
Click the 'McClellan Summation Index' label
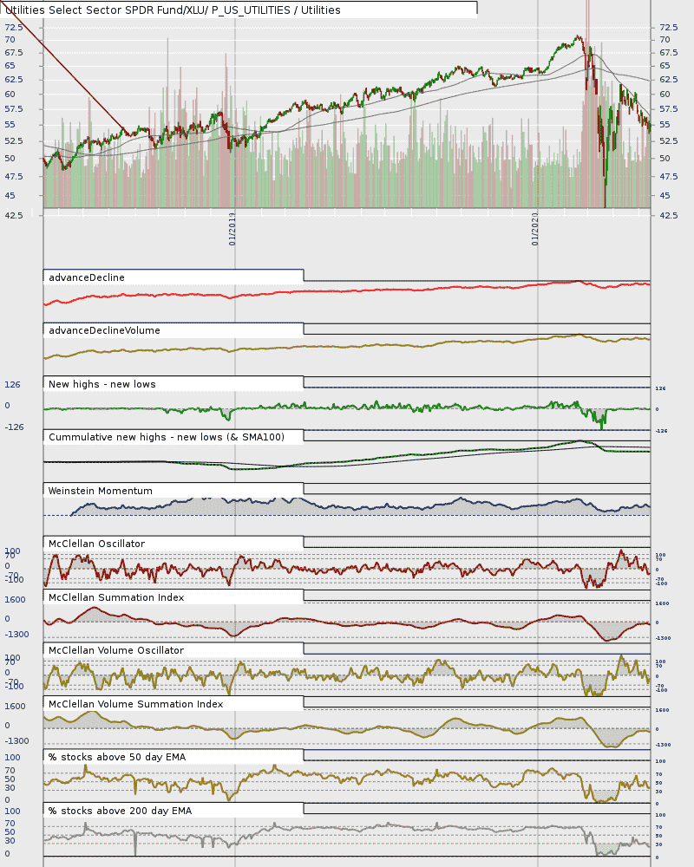click(116, 597)
